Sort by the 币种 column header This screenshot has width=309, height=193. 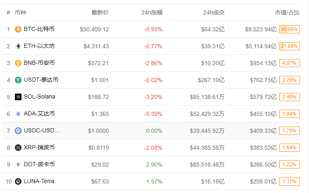[21, 13]
